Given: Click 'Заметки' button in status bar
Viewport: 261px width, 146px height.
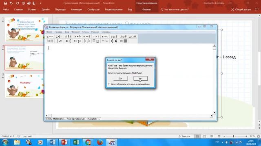Looking at the screenshot, I should coord(184,136).
